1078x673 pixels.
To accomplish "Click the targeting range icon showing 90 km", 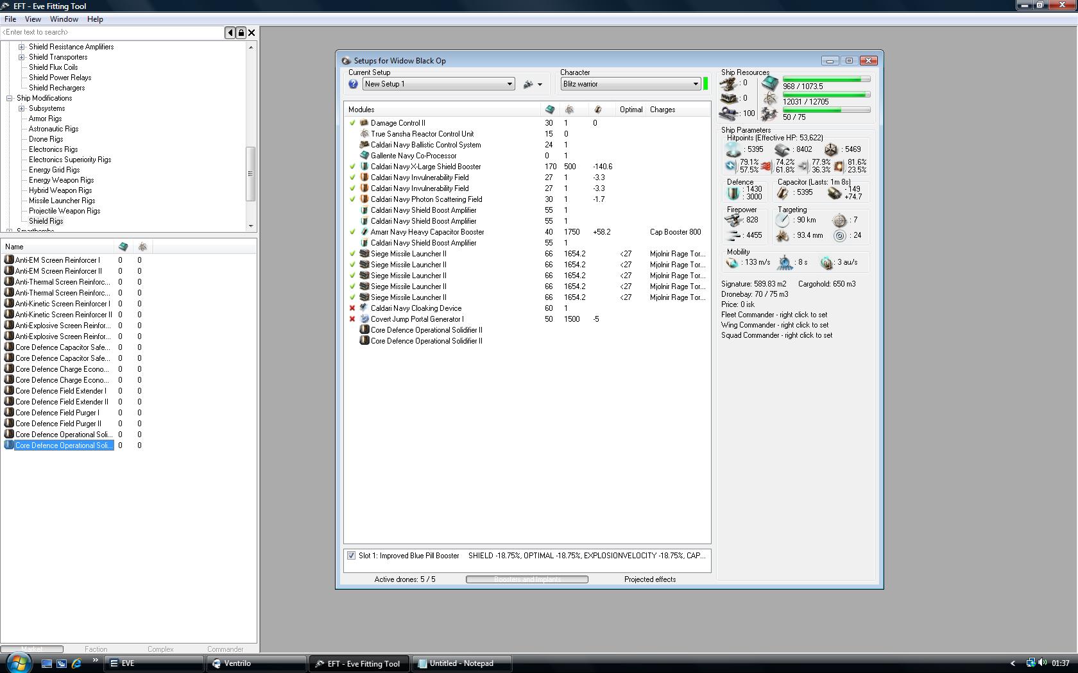I will (782, 220).
